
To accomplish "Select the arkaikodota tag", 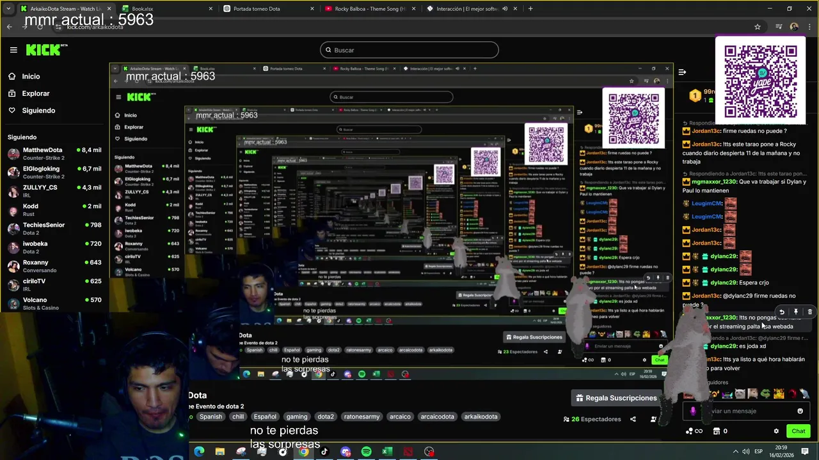I will click(481, 417).
